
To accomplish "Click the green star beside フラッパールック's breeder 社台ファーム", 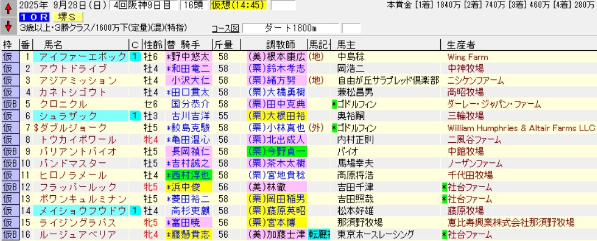I will click(x=445, y=186).
